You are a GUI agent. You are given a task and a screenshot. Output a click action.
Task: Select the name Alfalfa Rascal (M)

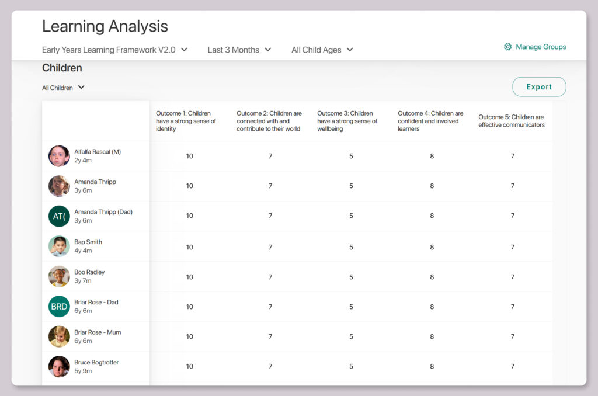[x=98, y=152]
